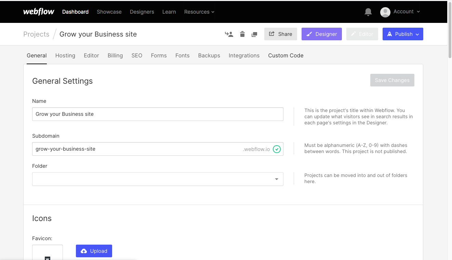Switch to the Hosting tab
The height and width of the screenshot is (260, 452).
point(65,55)
